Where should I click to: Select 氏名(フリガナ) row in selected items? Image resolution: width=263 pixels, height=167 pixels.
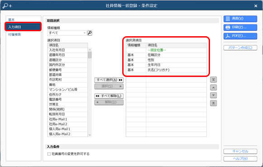(x=166, y=70)
